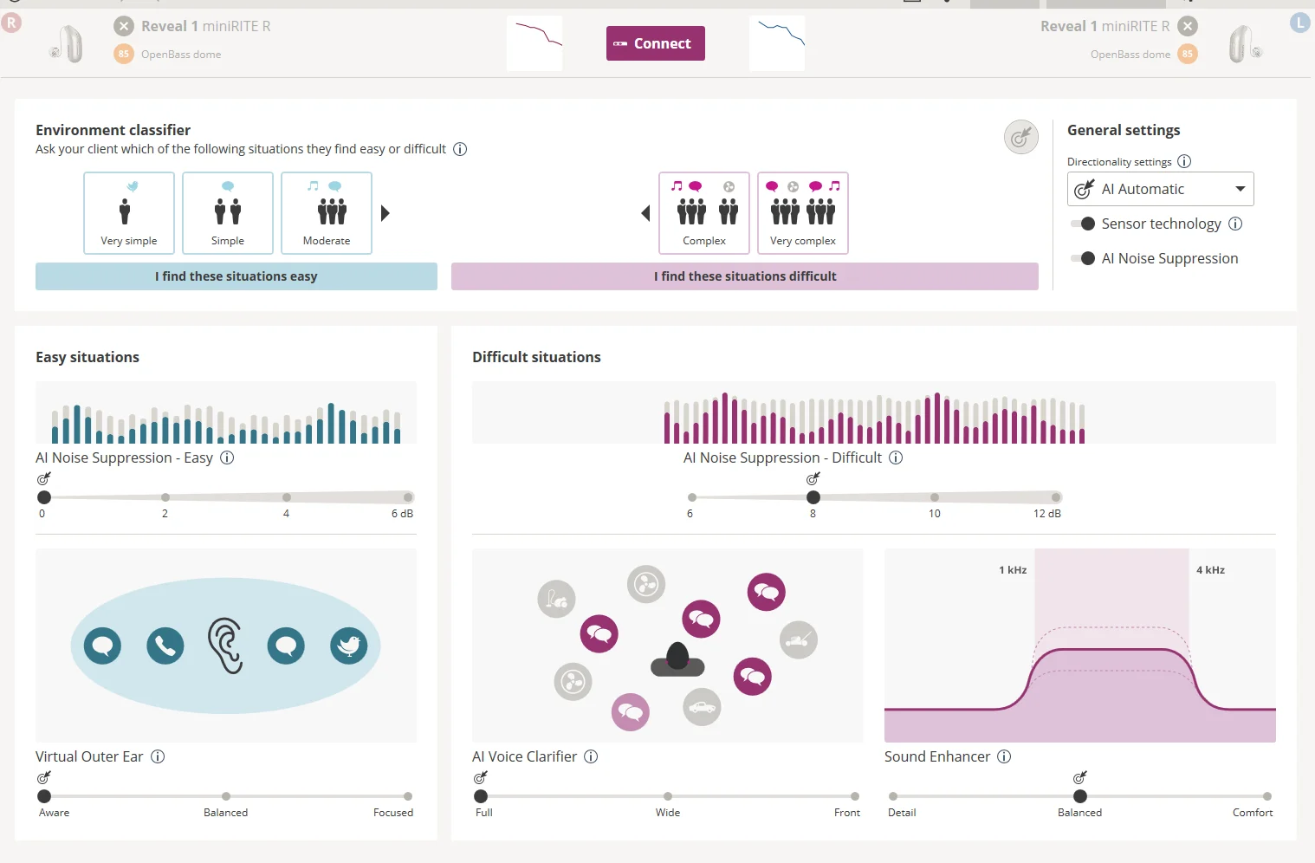The height and width of the screenshot is (863, 1315).
Task: Open the right ear audiogram thumbnail
Action: (534, 43)
